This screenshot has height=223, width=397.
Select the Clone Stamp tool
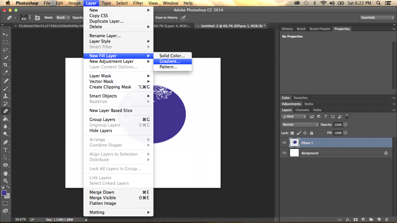pyautogui.click(x=5, y=96)
